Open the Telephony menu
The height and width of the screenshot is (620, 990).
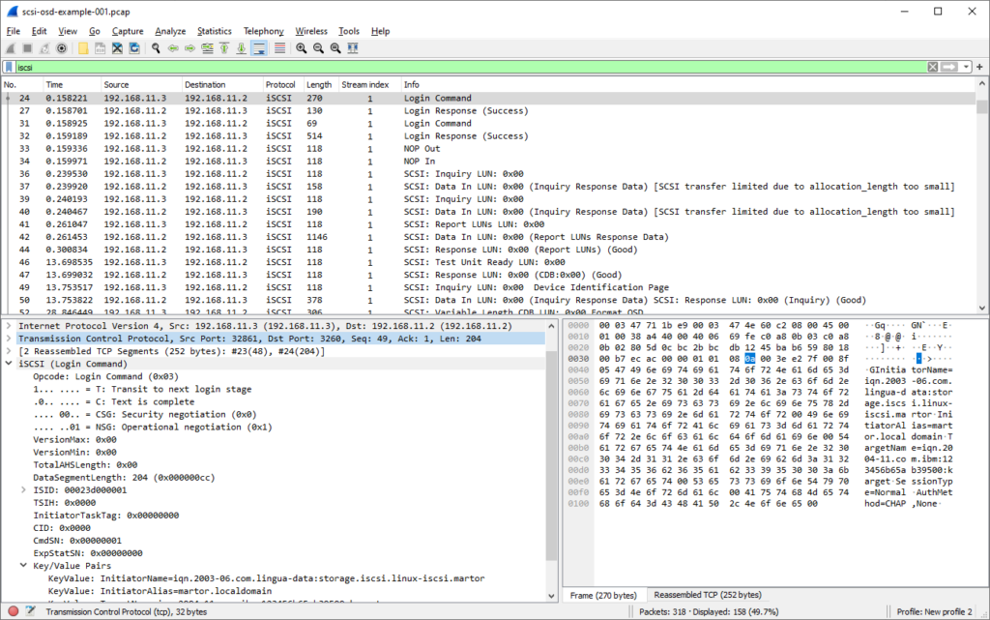click(x=263, y=30)
